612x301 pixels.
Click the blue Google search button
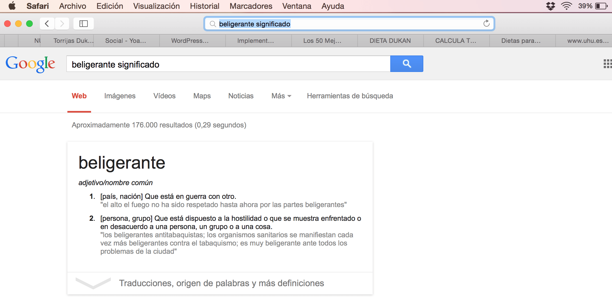tap(407, 64)
